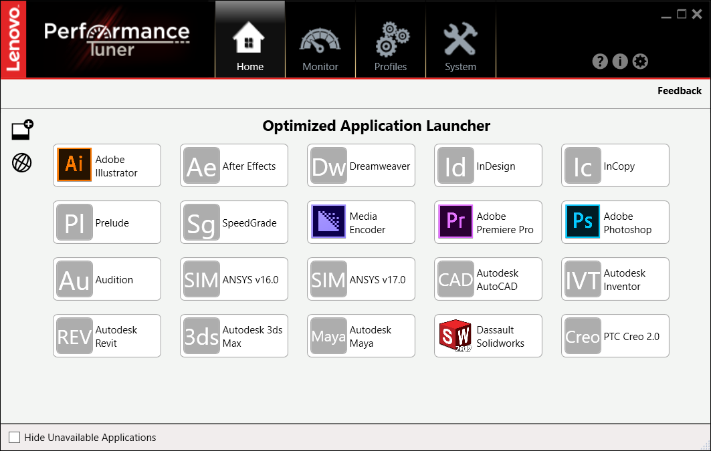Close the Performance Tuner window
Image resolution: width=711 pixels, height=451 pixels.
(697, 14)
